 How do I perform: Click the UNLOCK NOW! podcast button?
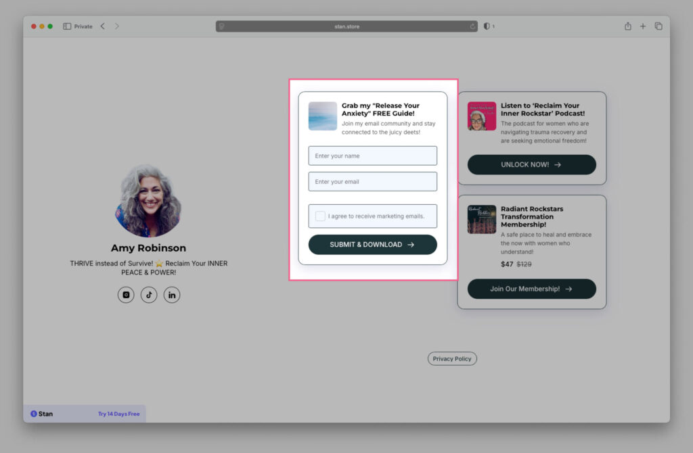531,164
